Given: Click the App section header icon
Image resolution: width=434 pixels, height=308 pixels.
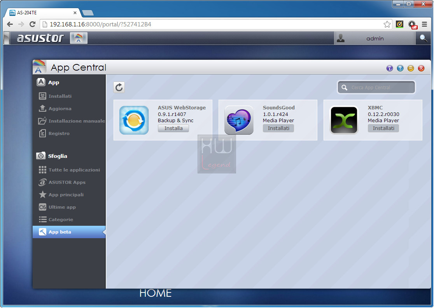Looking at the screenshot, I should pyautogui.click(x=41, y=82).
